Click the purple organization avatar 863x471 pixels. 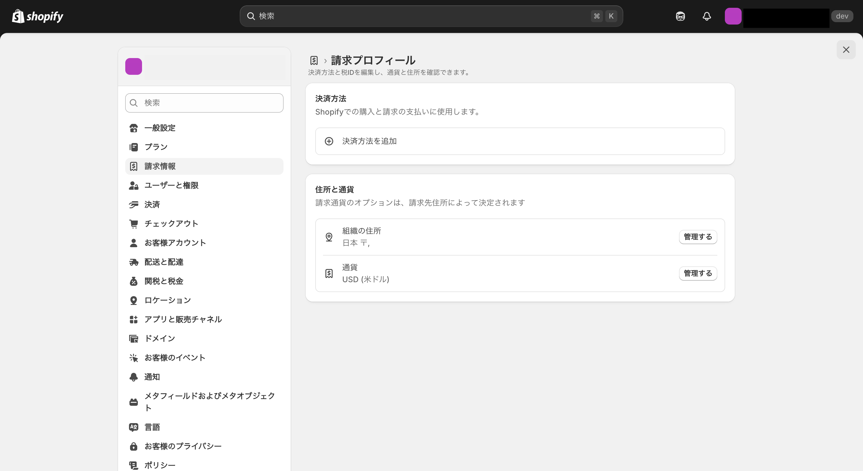click(x=133, y=66)
